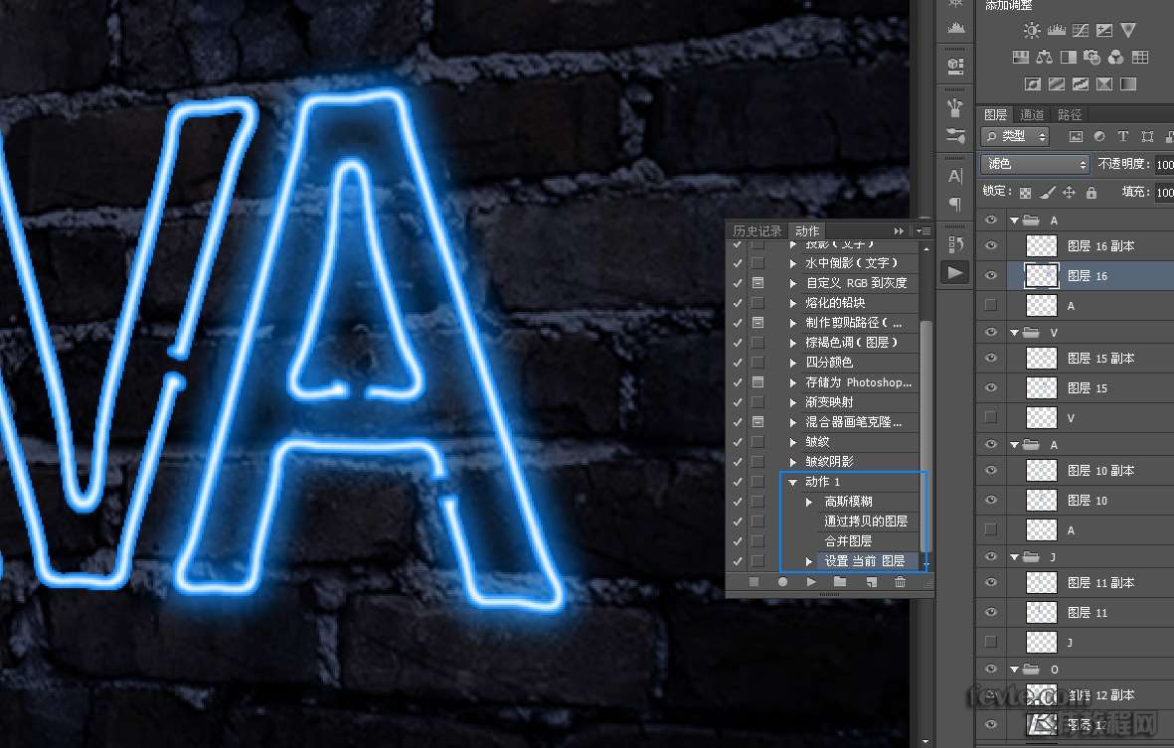Switch to the 历史记录 tab
The image size is (1174, 748).
(x=756, y=230)
